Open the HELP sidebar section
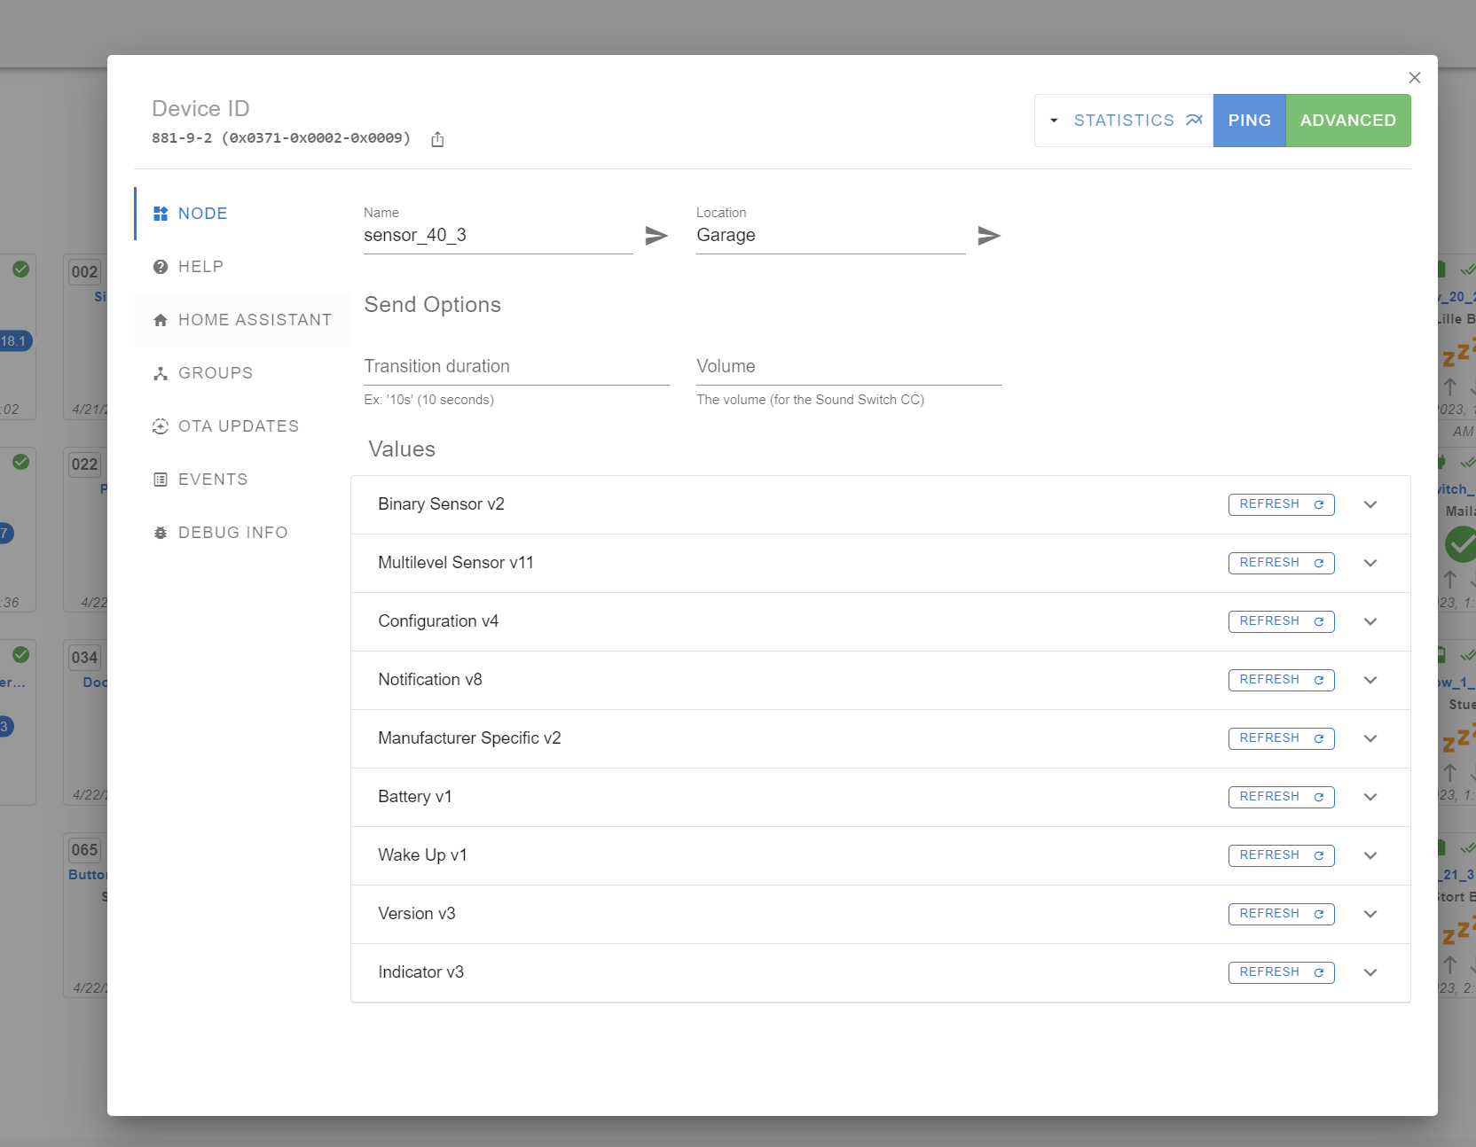 coord(200,266)
